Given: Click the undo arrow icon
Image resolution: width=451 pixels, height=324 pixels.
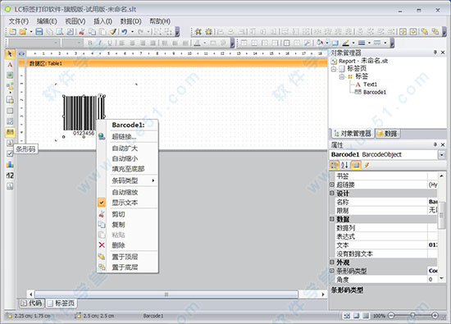Looking at the screenshot, I should click(125, 32).
